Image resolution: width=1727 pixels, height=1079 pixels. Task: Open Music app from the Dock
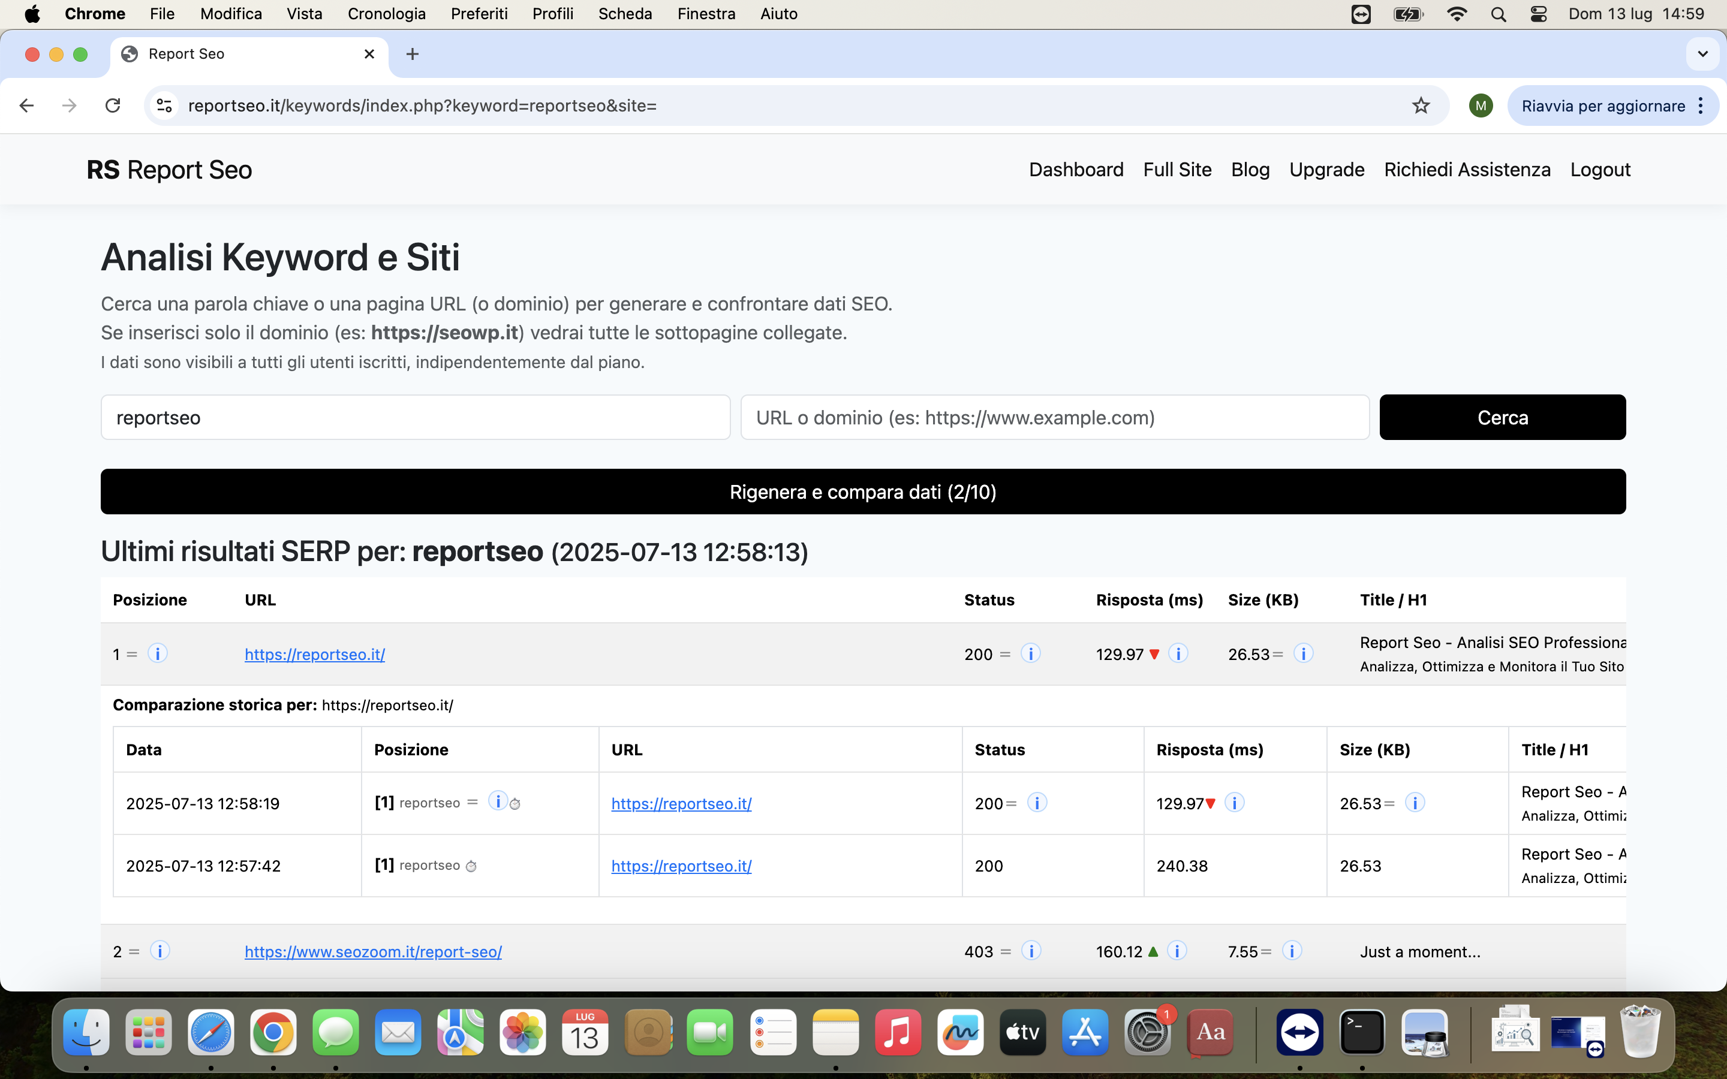(898, 1032)
